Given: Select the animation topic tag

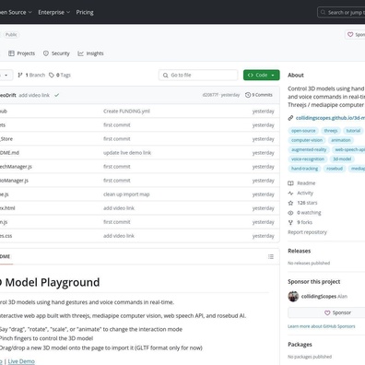Looking at the screenshot, I should (341, 140).
